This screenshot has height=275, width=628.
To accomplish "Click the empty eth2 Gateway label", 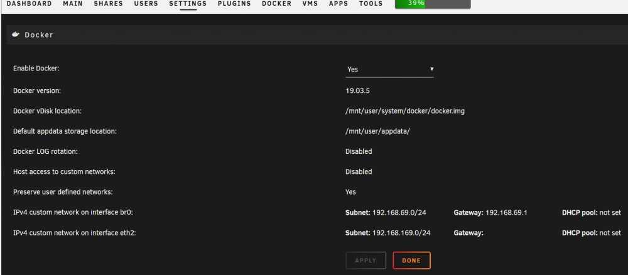I will 468,232.
